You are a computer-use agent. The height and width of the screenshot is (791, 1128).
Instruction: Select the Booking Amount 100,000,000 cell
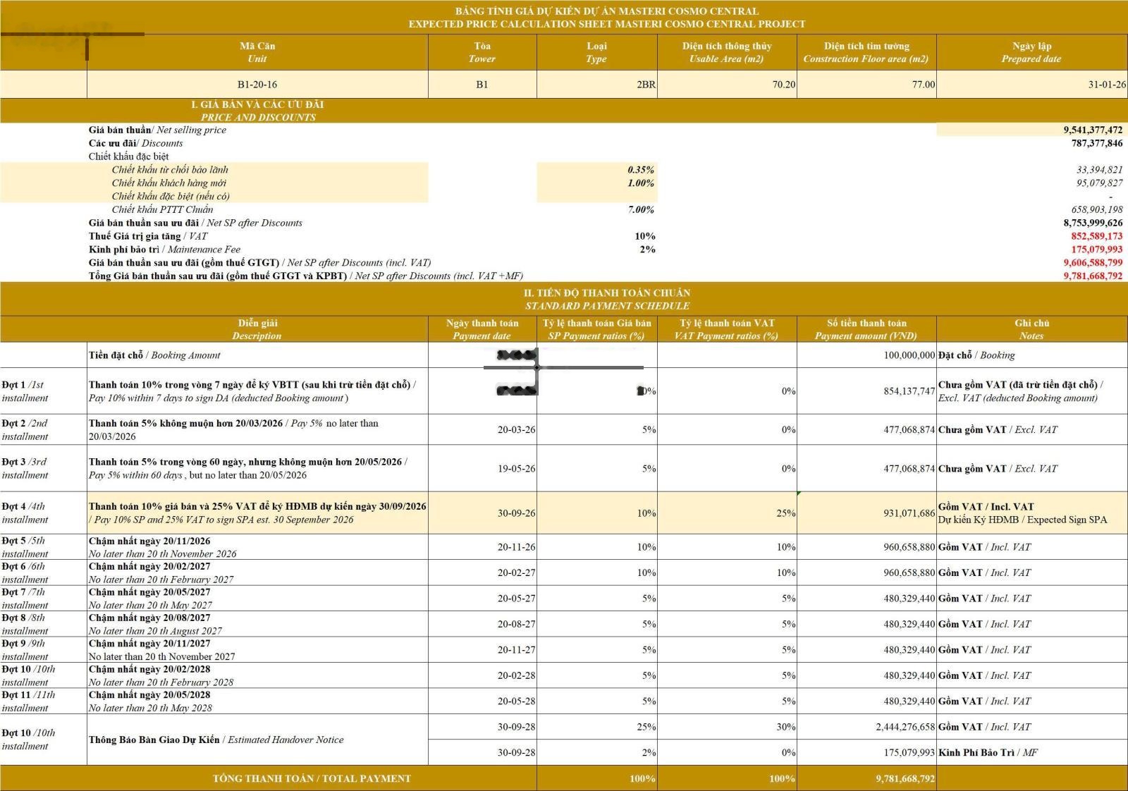coord(867,355)
